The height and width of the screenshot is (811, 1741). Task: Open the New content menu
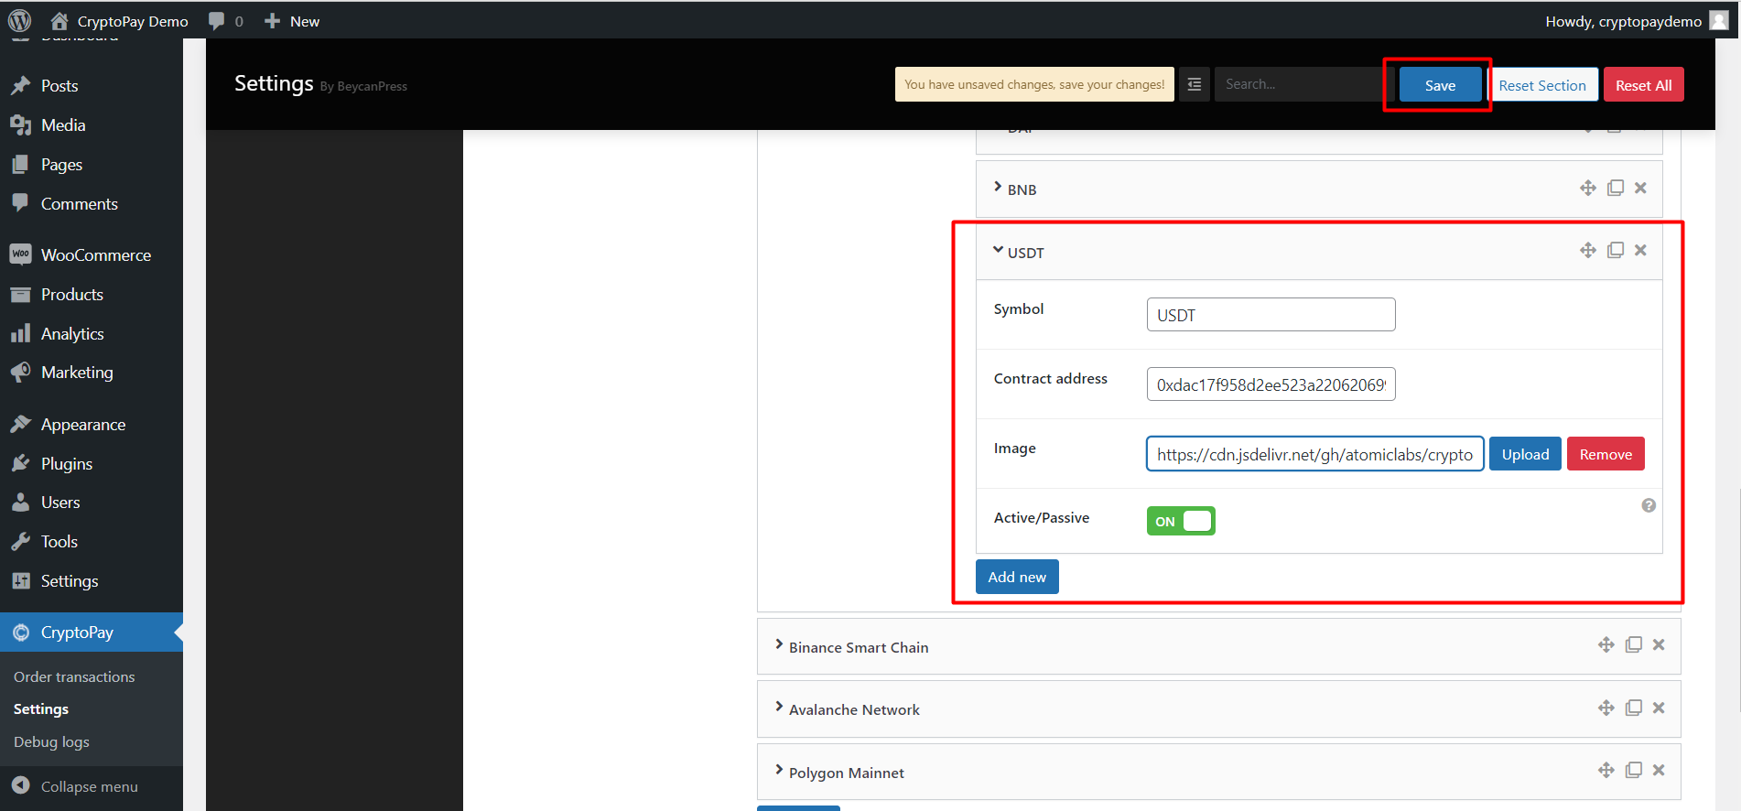point(292,21)
